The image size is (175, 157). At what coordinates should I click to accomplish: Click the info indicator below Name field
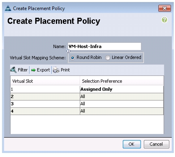click(x=68, y=51)
